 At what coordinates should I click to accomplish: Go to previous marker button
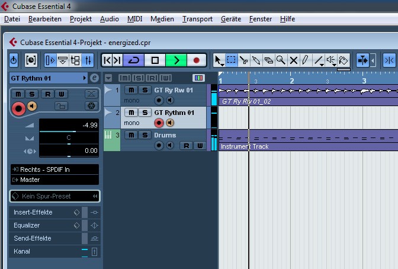coord(107,60)
